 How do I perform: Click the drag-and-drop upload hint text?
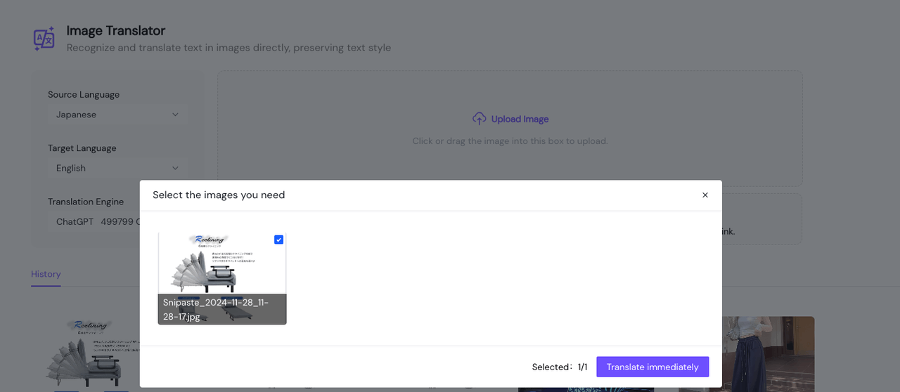coord(510,141)
